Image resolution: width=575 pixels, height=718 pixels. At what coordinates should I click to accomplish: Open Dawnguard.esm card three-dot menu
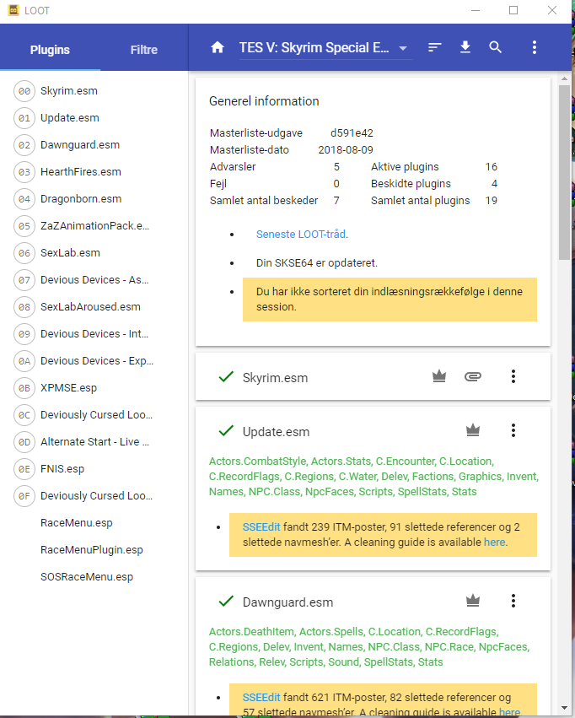(x=513, y=601)
